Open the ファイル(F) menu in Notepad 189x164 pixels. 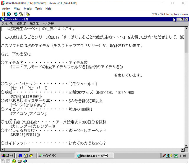[7, 23]
